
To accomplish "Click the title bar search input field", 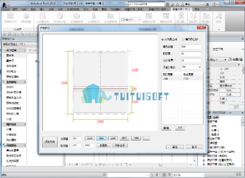I will 146,4.
